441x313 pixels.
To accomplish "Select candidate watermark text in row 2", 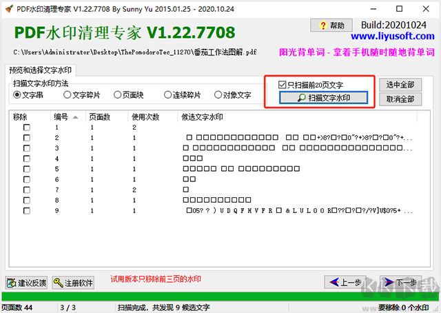I will (x=299, y=138).
